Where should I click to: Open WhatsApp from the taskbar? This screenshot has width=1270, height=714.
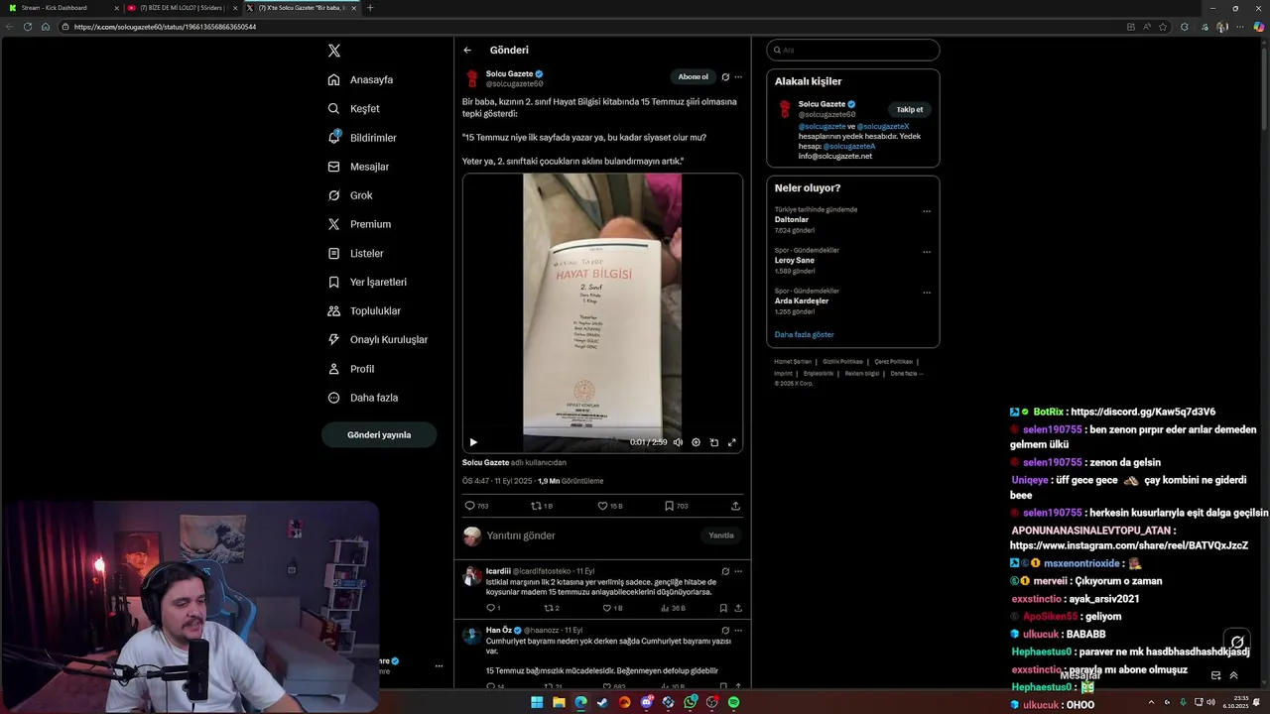[x=690, y=702]
